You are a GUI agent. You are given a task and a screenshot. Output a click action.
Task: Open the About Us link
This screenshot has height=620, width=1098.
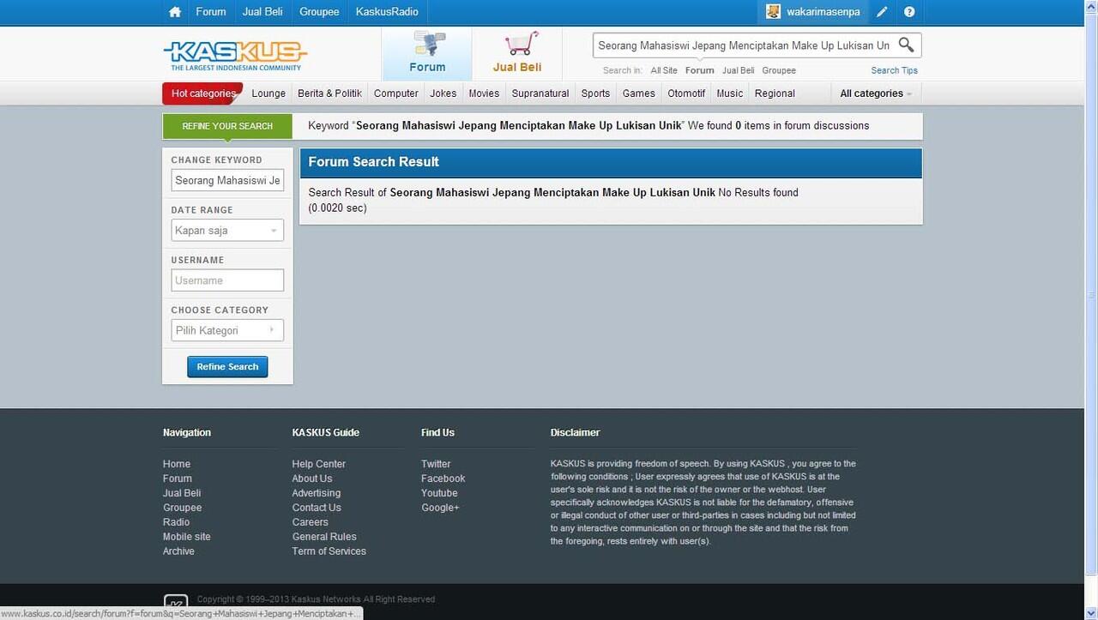(x=312, y=479)
